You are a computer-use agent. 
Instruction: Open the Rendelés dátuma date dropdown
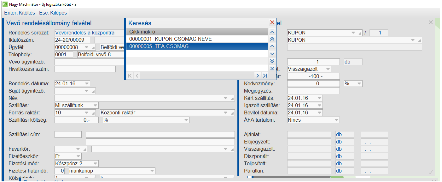pos(87,84)
